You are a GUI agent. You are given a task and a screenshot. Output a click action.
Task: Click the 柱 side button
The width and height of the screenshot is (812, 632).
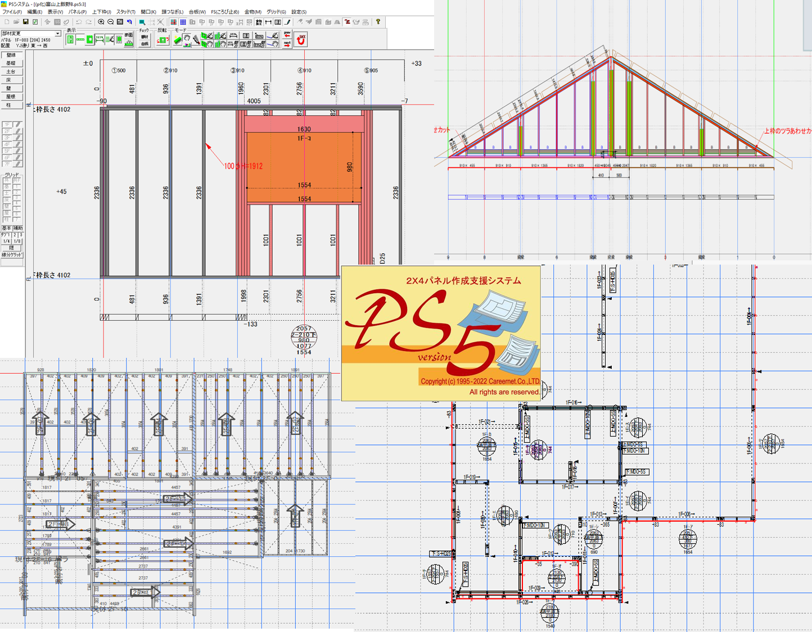(x=11, y=105)
